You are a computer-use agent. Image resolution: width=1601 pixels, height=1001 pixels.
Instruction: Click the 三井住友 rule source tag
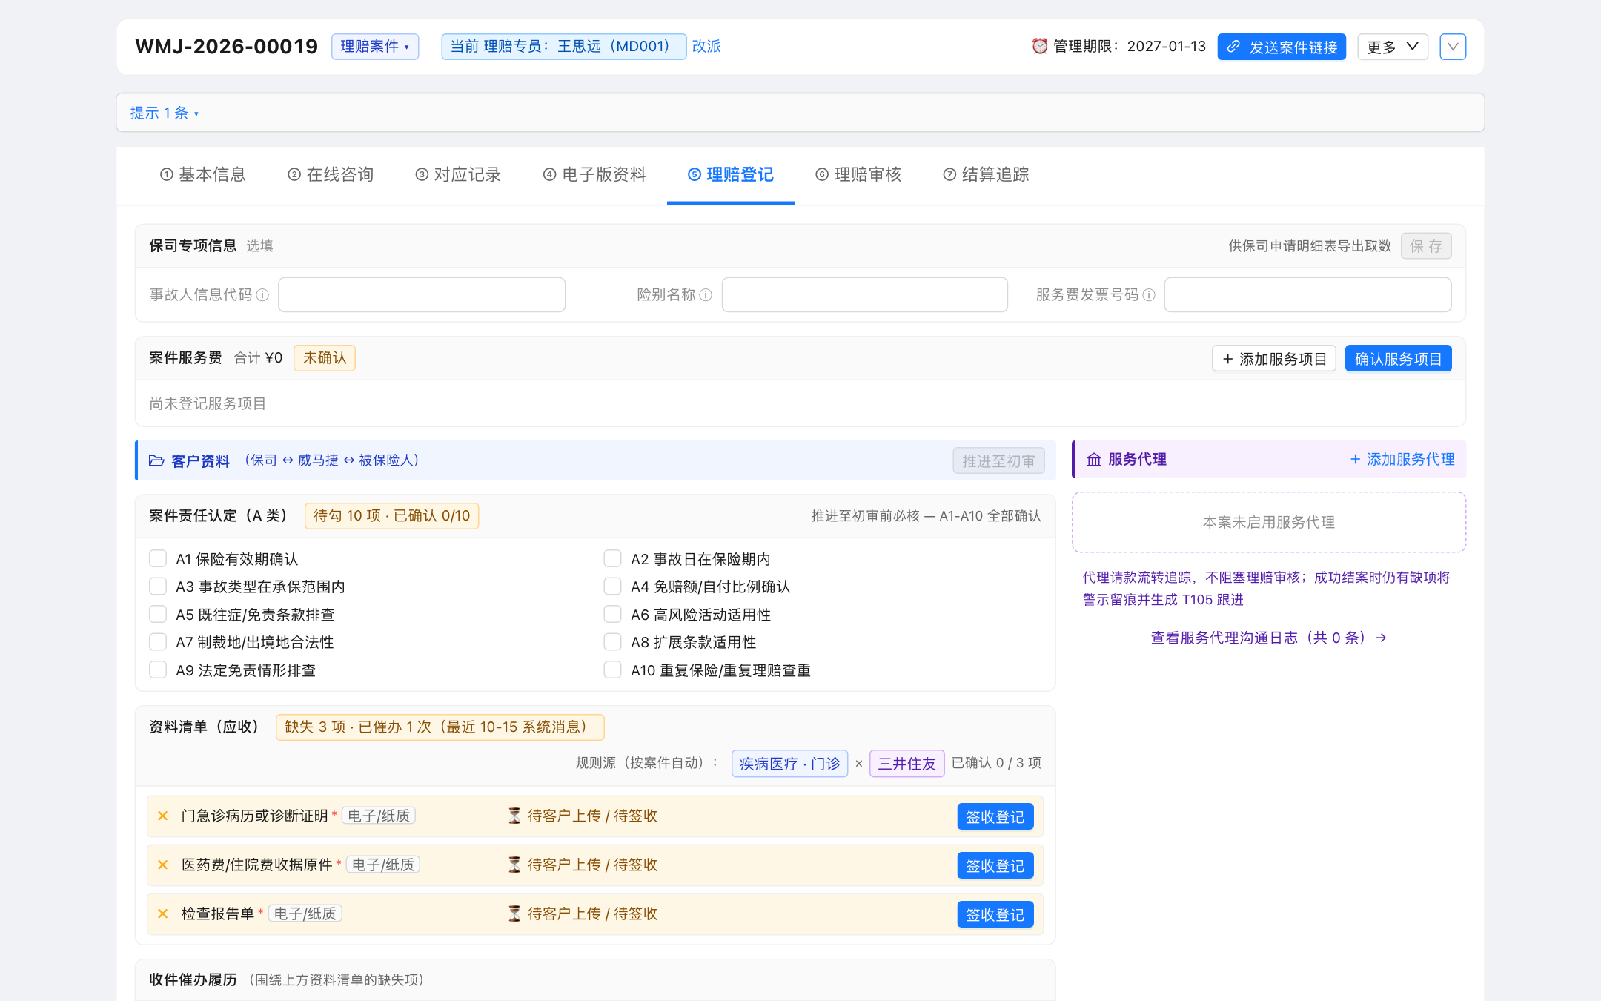907,764
